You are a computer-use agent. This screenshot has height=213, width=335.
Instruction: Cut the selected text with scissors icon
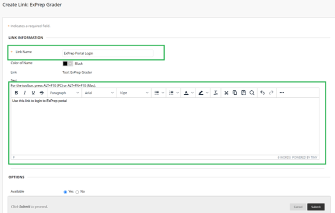click(226, 93)
